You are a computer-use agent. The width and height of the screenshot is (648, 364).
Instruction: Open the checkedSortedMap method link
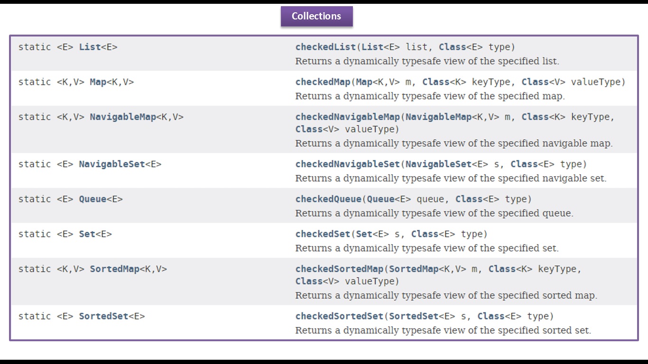point(339,269)
